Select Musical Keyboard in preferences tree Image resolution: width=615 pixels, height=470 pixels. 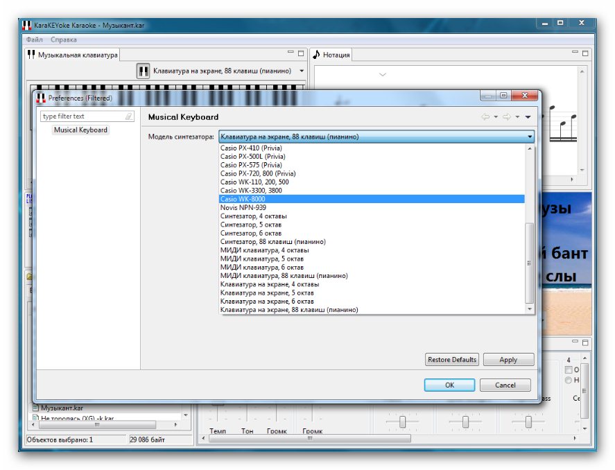click(80, 130)
